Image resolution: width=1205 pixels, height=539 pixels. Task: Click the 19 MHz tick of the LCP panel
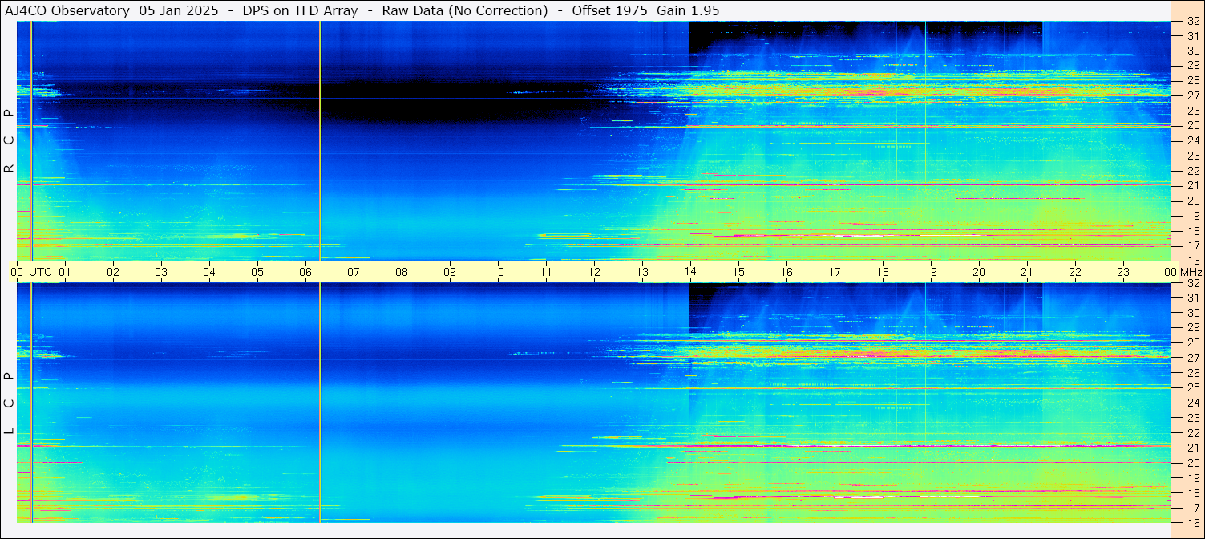[x=1193, y=478]
